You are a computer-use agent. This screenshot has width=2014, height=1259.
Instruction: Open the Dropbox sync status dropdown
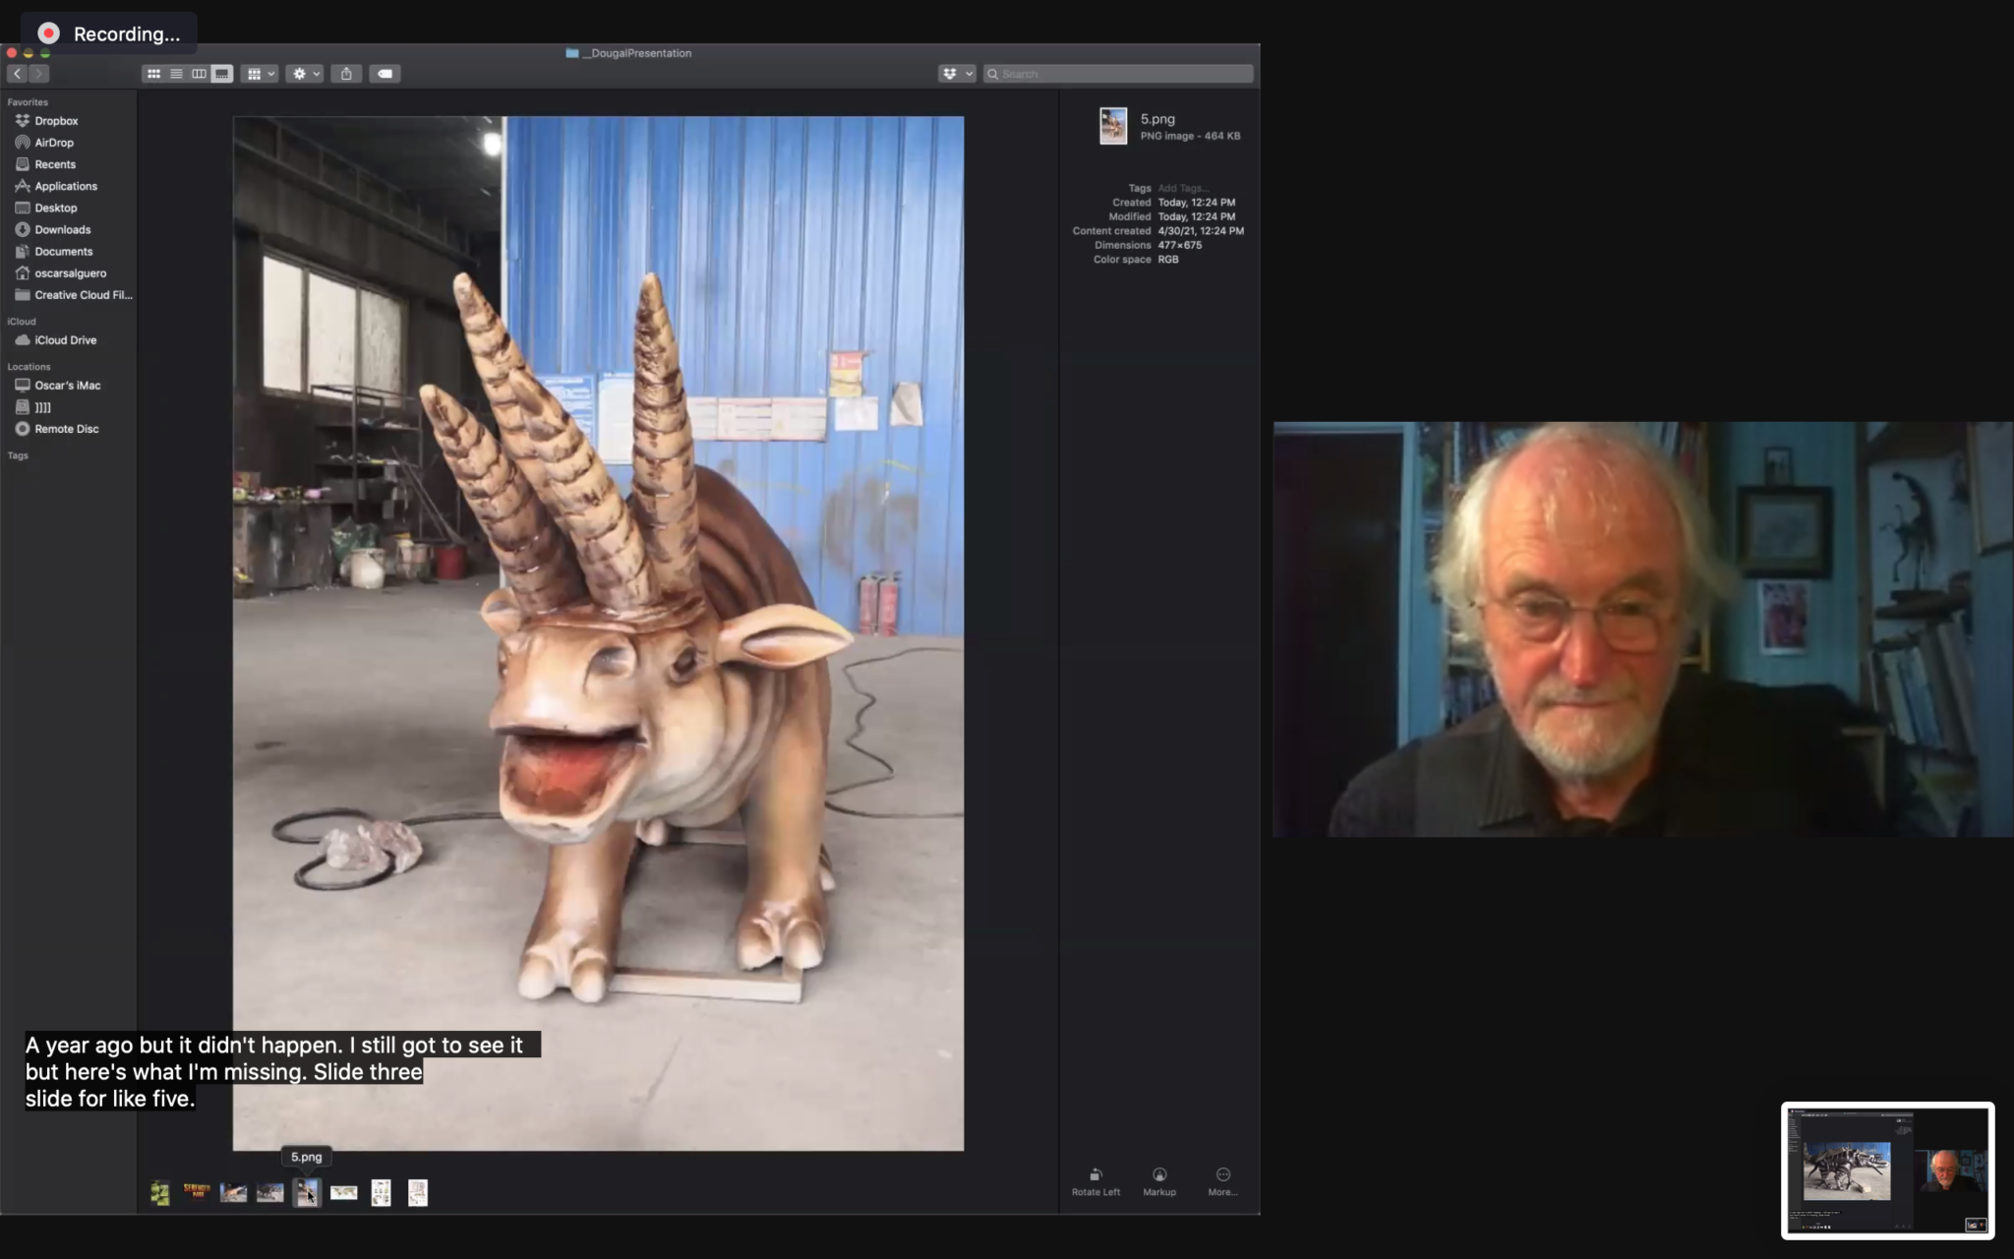[x=956, y=73]
